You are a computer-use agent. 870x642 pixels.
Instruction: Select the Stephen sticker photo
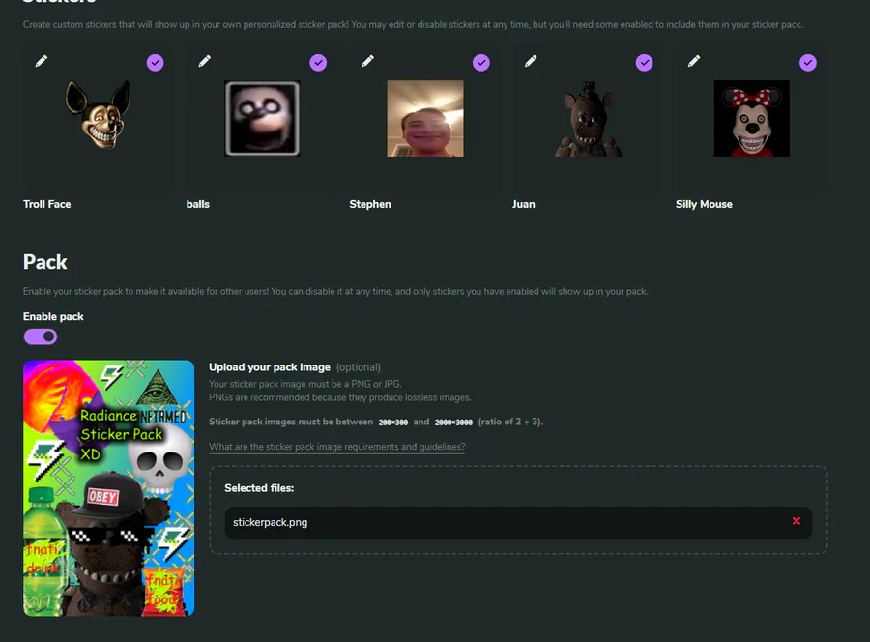click(425, 118)
